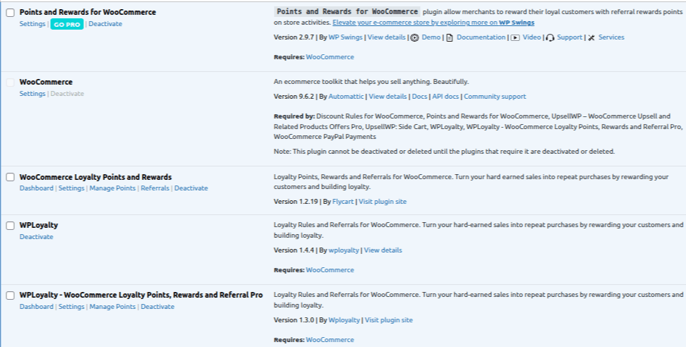
Task: Click the 'WooCommerce Loyalty Points and Rewards' title
Action: point(95,177)
